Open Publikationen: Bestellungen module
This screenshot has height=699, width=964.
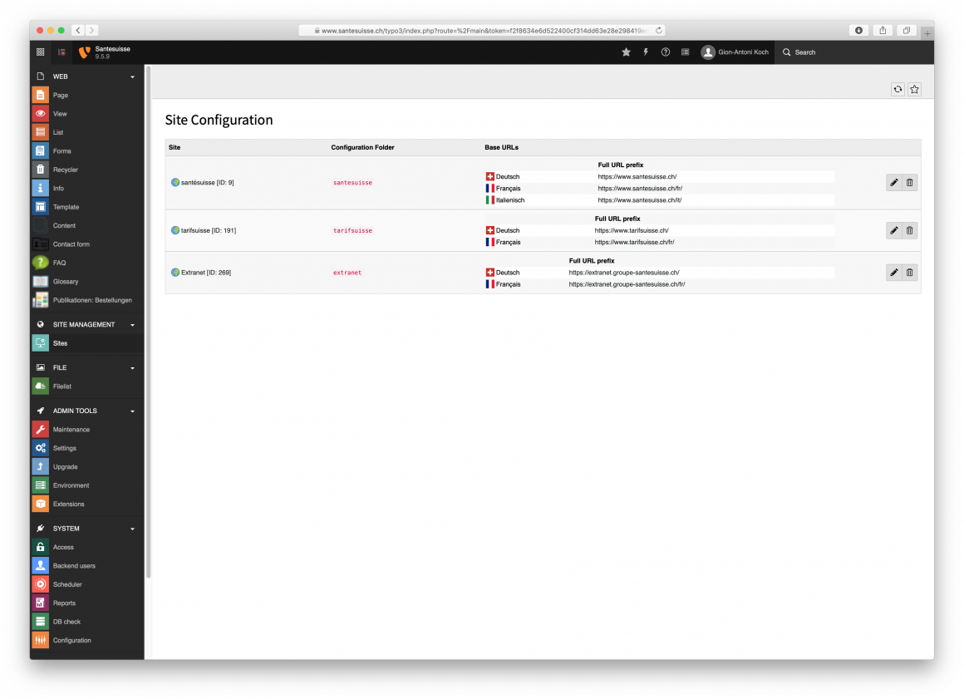[86, 300]
